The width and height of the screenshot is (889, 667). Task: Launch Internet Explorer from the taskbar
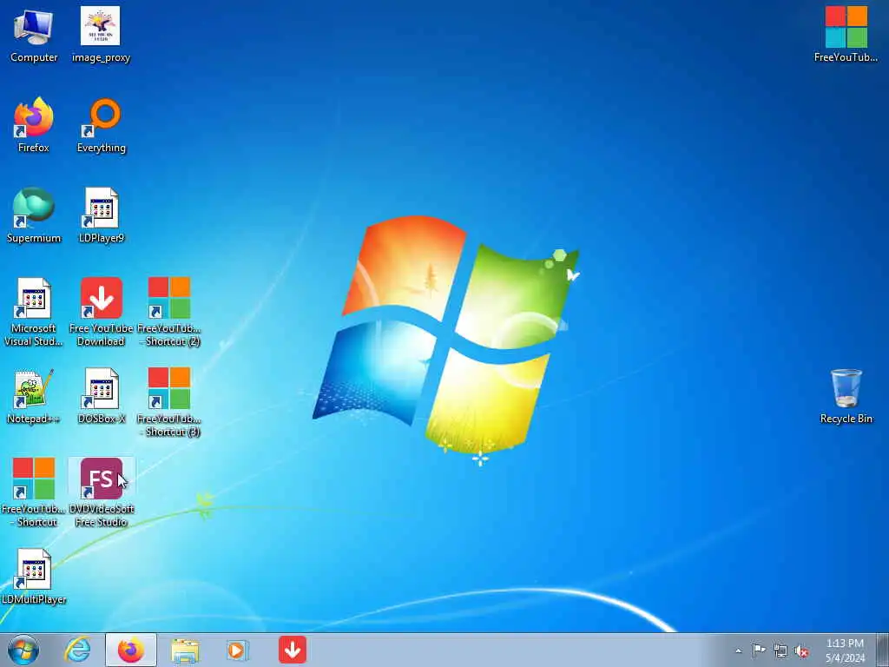(77, 650)
